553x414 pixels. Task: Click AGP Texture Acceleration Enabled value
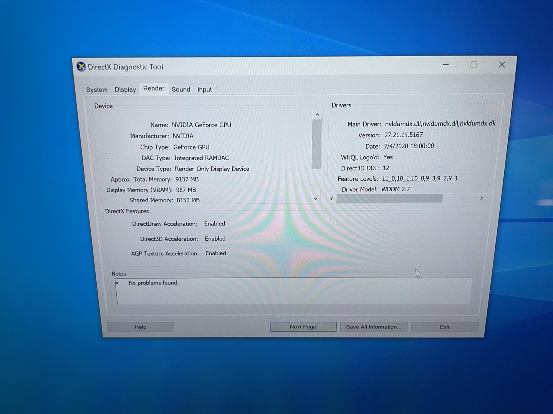point(216,253)
